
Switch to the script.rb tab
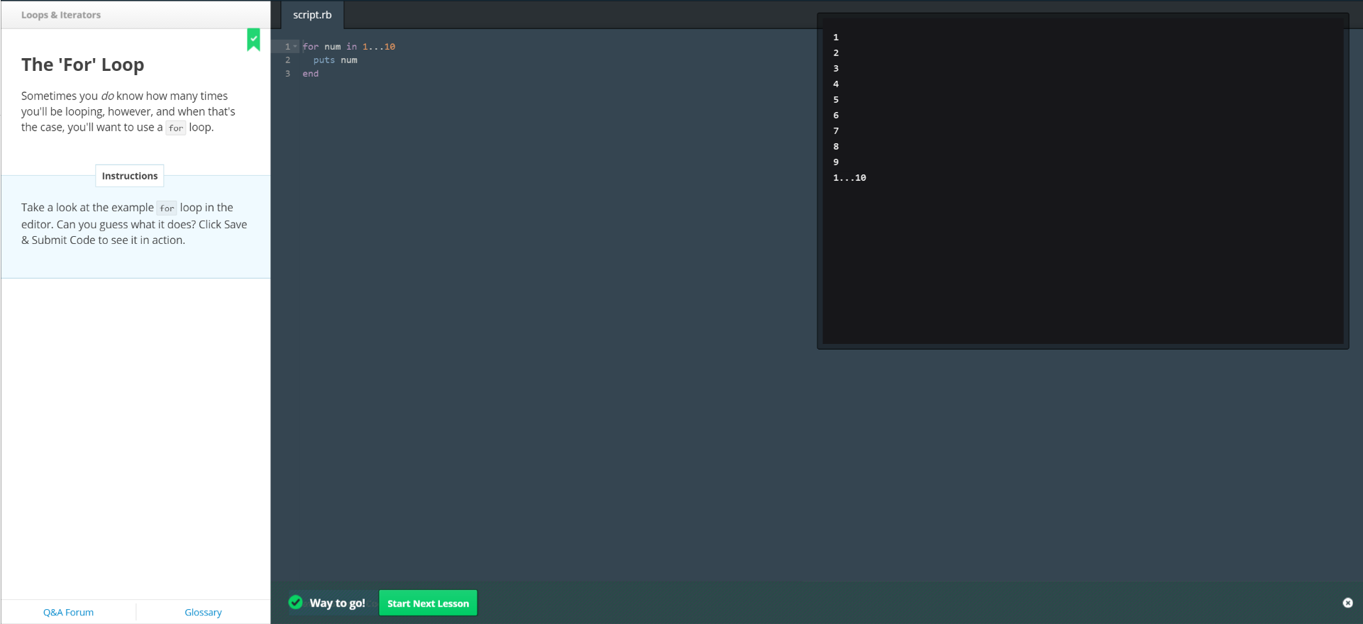coord(312,15)
